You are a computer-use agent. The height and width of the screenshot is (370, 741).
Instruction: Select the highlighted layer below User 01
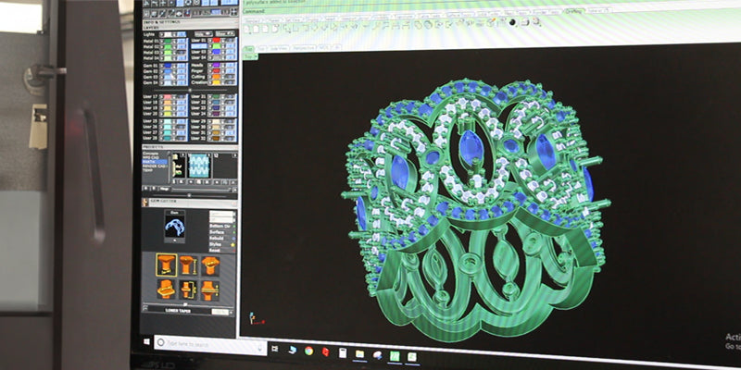[x=199, y=45]
